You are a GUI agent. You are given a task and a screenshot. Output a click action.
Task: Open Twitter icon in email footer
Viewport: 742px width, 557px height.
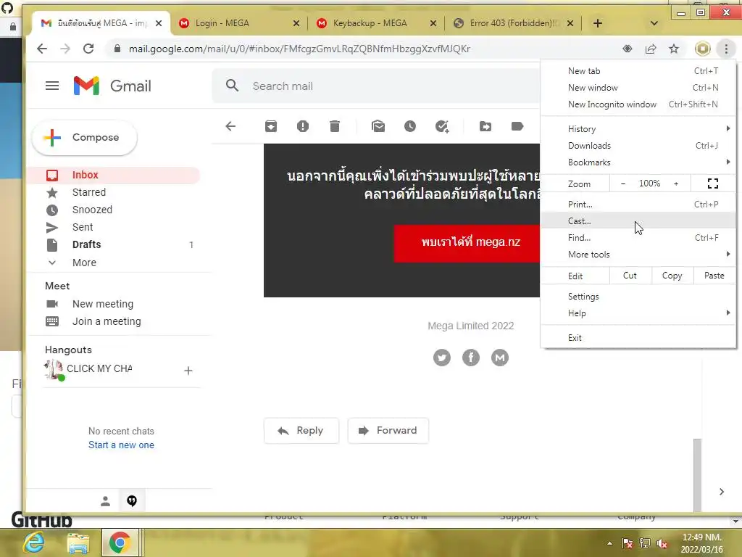[442, 358]
